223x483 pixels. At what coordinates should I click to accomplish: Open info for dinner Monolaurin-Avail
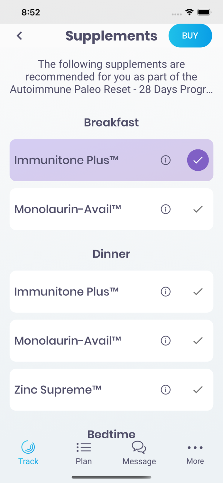pyautogui.click(x=166, y=341)
